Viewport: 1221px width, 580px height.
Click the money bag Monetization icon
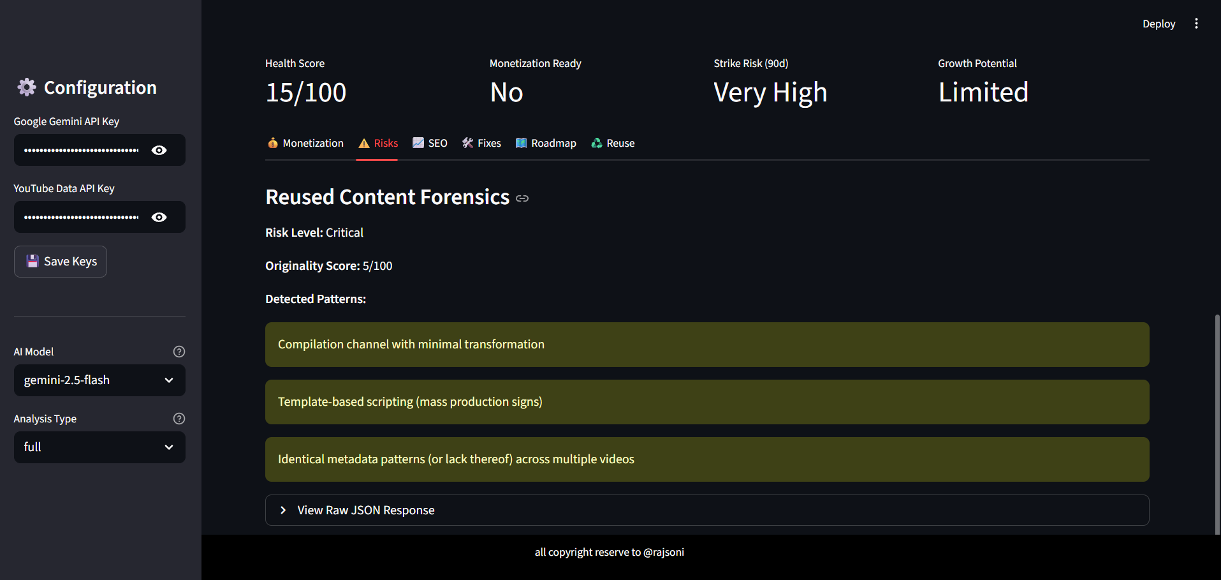click(273, 143)
